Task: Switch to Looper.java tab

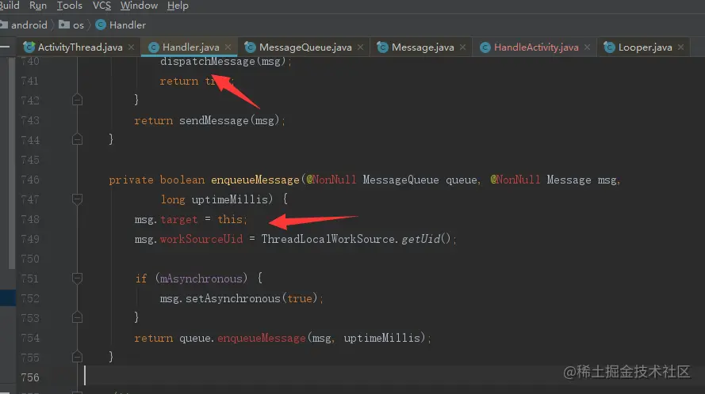Action: [645, 47]
